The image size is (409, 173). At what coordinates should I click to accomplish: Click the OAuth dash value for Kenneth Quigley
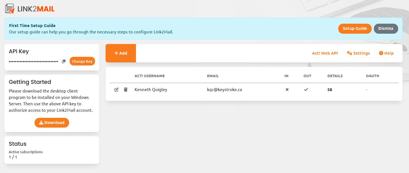(x=367, y=90)
